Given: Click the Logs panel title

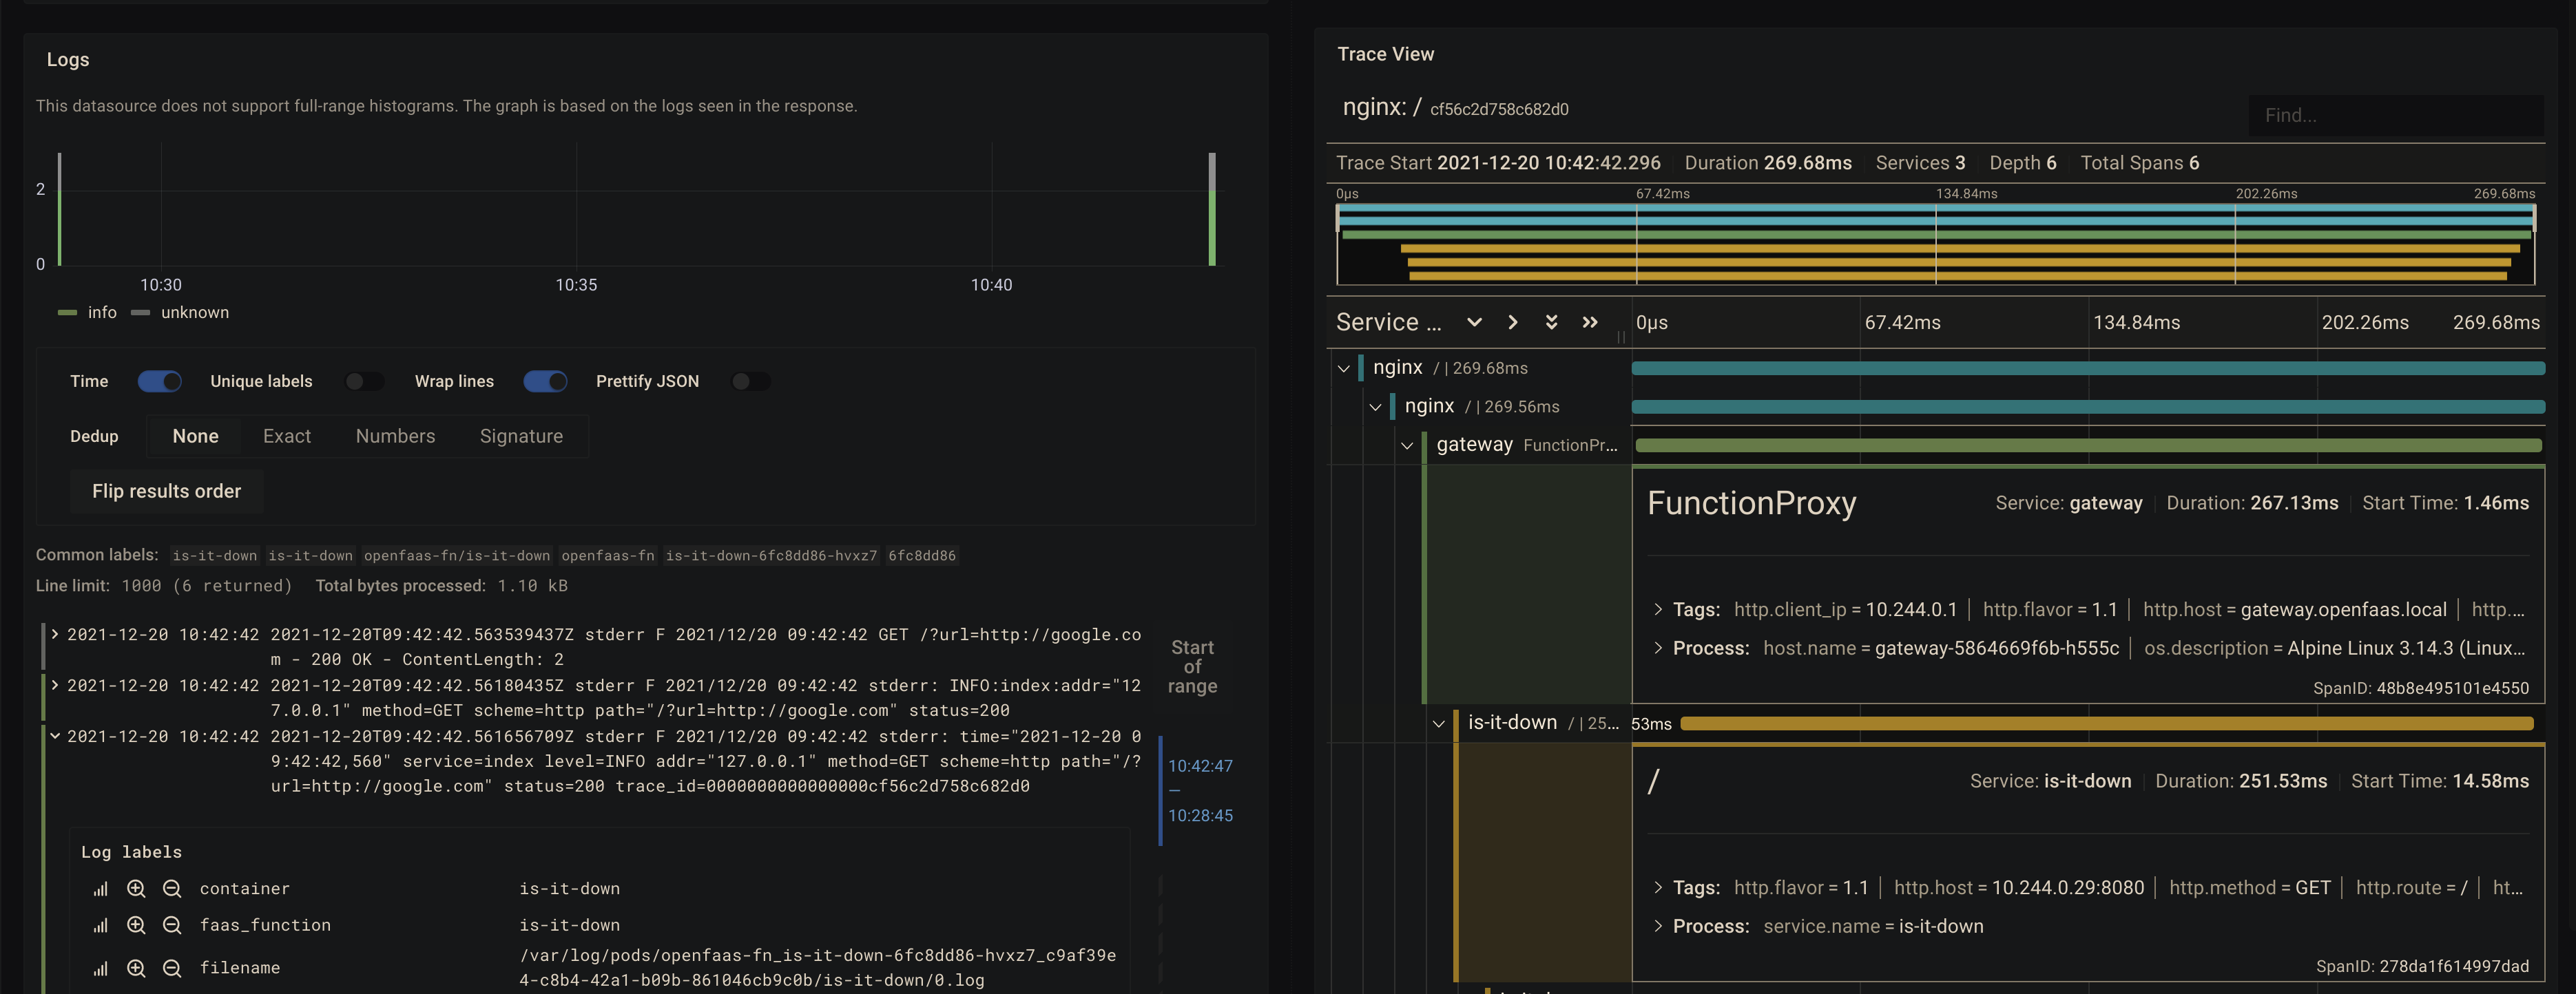Looking at the screenshot, I should [x=68, y=60].
